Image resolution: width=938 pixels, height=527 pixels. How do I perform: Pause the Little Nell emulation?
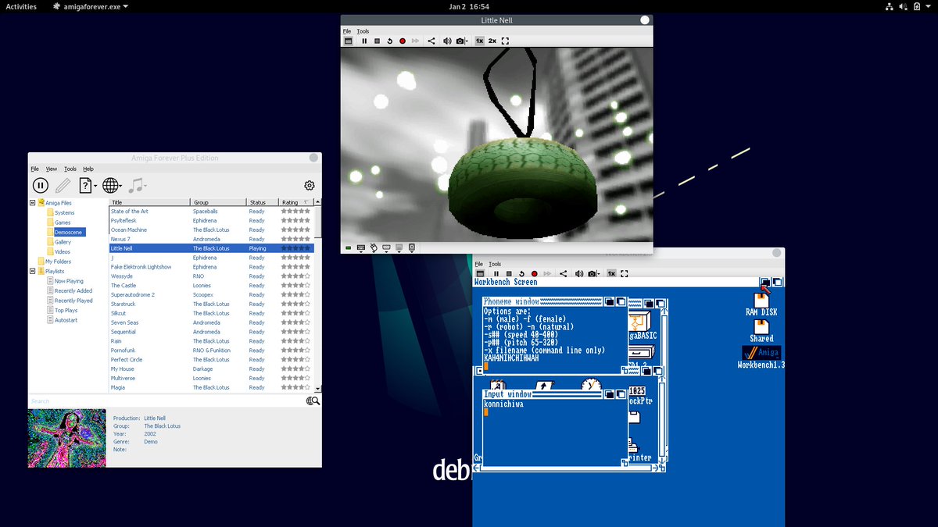click(364, 41)
